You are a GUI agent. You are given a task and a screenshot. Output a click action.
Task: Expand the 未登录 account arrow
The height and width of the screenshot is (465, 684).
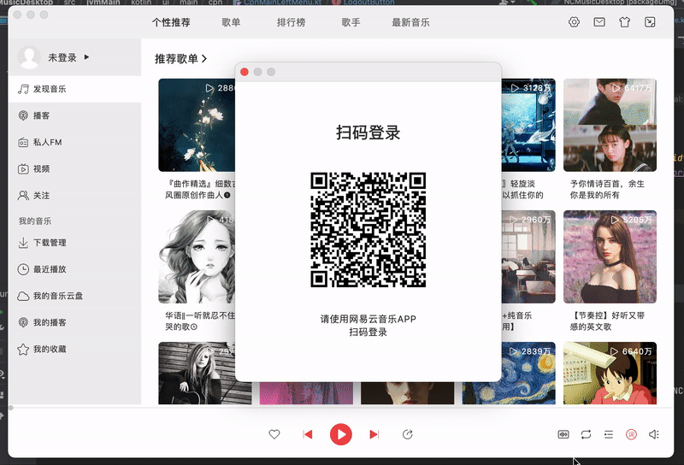86,57
